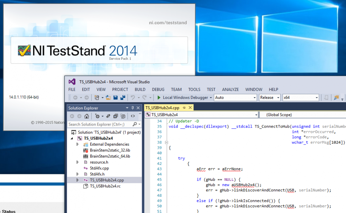Click the Home icon in Solution Explorer

pyautogui.click(x=86, y=116)
